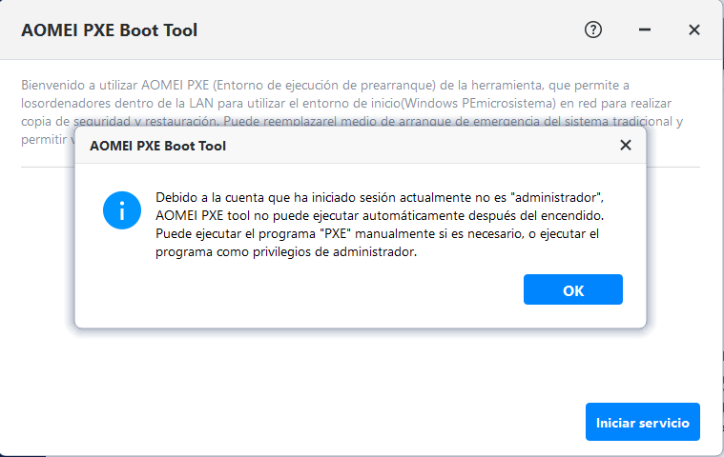Click 'programa como privilegios de administrador' line
724x457 pixels.
pos(287,252)
